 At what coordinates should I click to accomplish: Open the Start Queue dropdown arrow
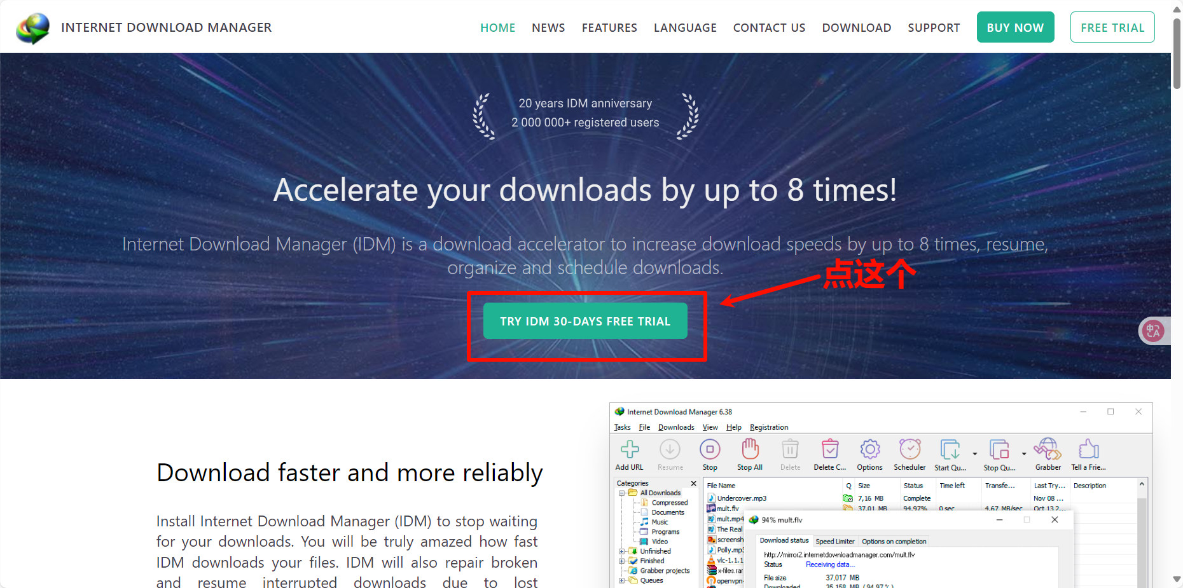(974, 454)
